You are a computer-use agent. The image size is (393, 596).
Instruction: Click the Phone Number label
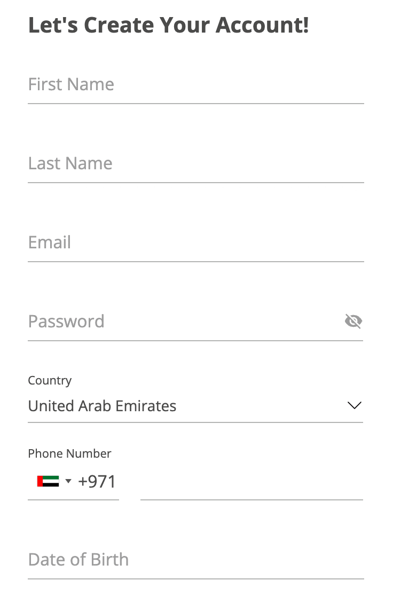pos(69,453)
